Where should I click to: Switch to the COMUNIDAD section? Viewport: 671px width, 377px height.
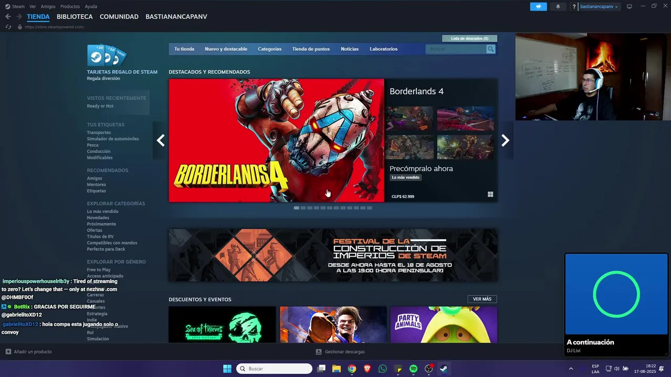pos(119,17)
